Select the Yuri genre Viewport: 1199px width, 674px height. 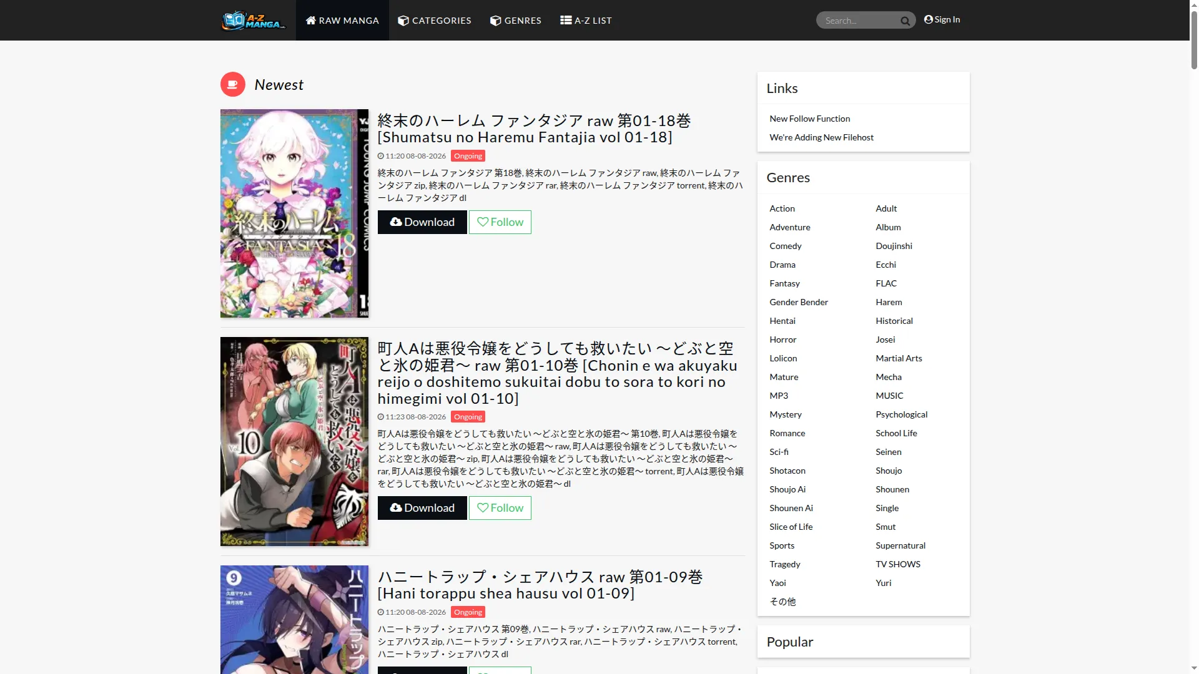[883, 583]
